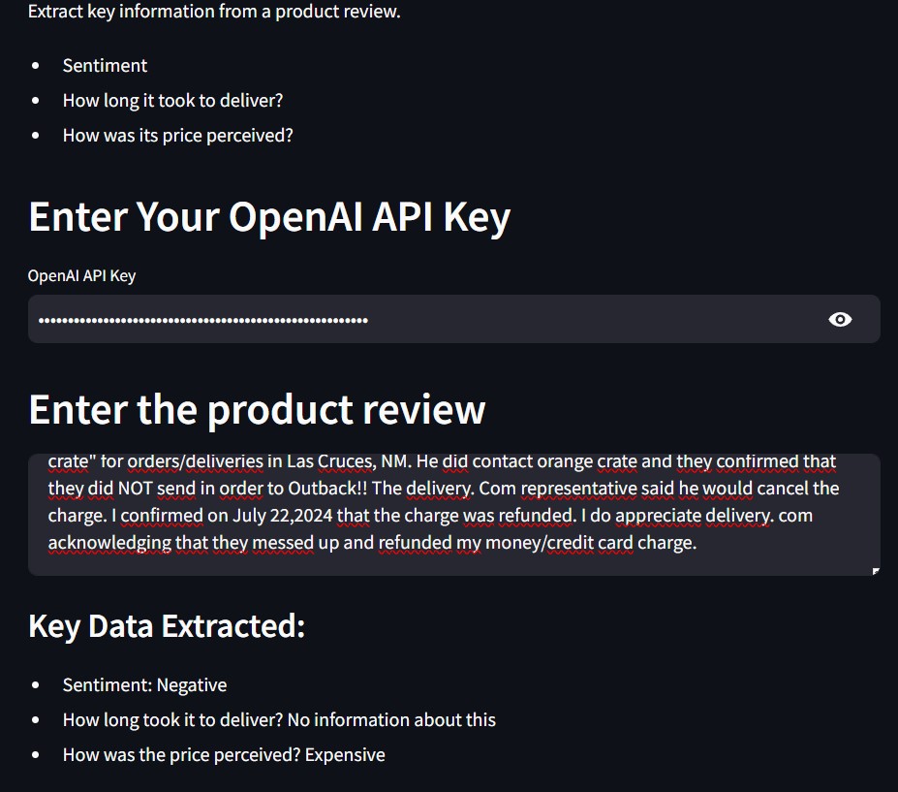The image size is (898, 792).
Task: Click the "Extract key information" description text
Action: tap(214, 12)
